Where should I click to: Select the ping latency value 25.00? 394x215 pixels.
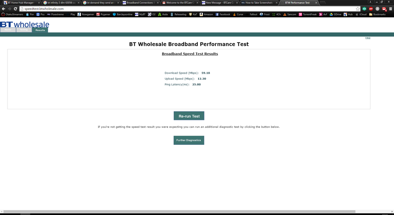point(197,85)
